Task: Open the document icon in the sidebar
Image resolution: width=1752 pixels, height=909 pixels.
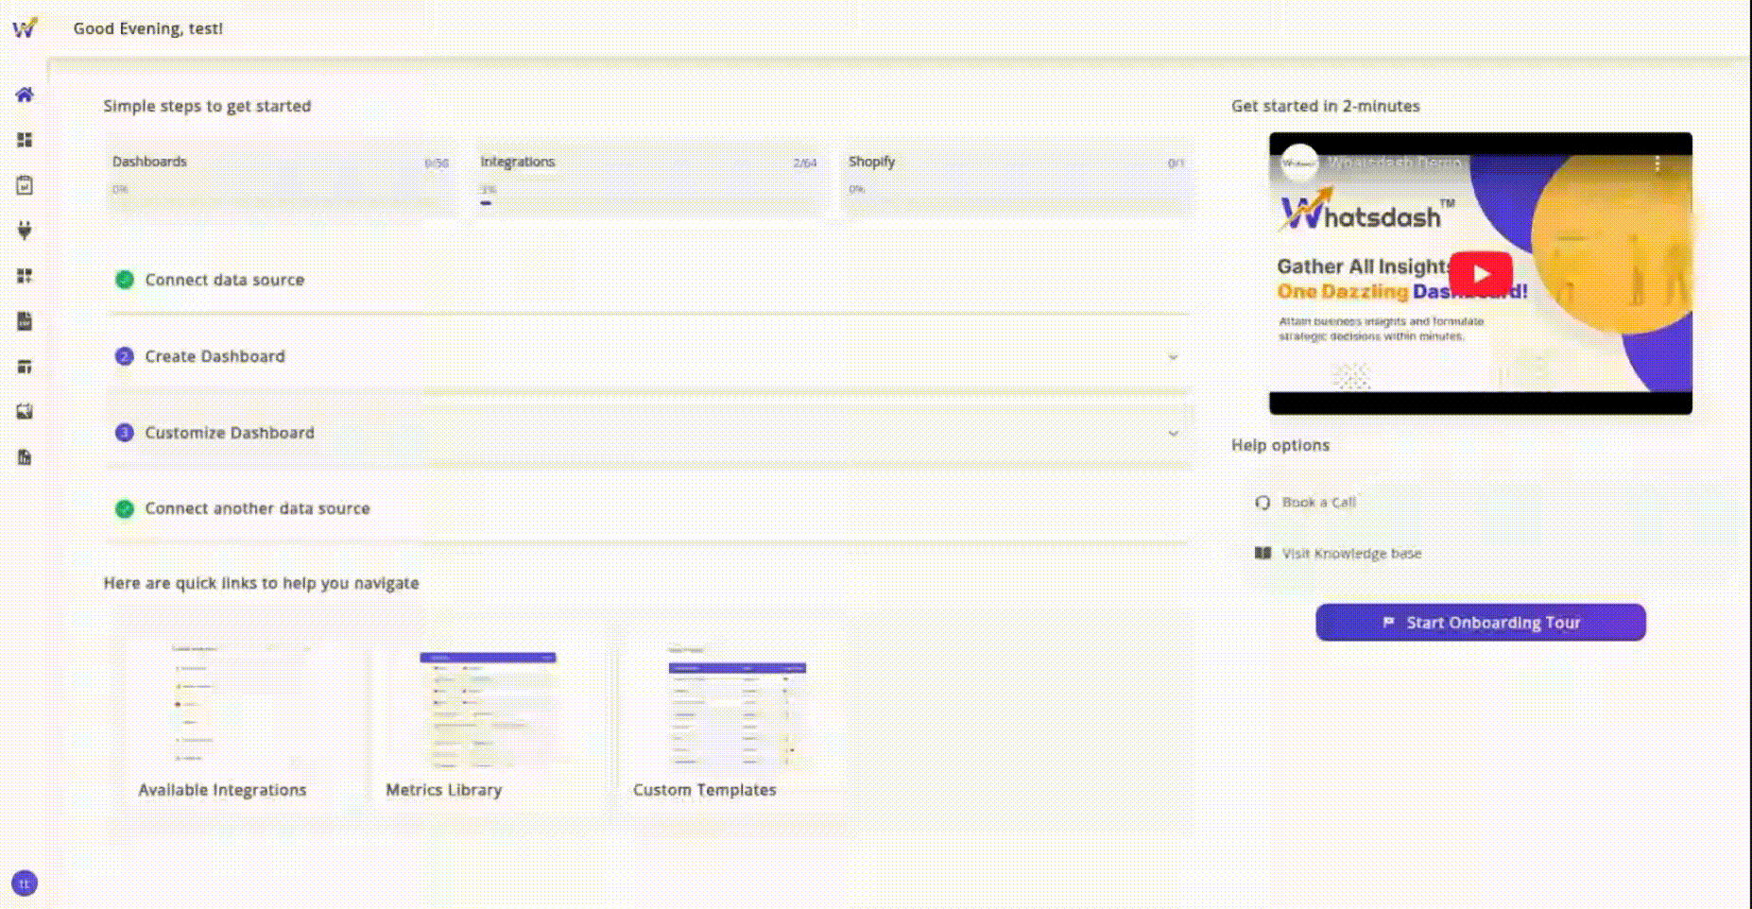Action: pos(25,321)
